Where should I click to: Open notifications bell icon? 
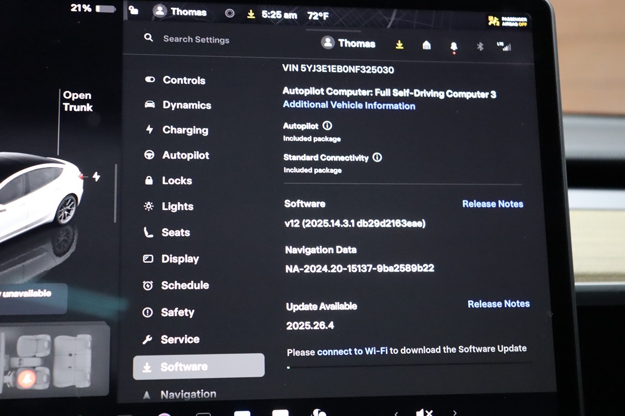click(454, 47)
